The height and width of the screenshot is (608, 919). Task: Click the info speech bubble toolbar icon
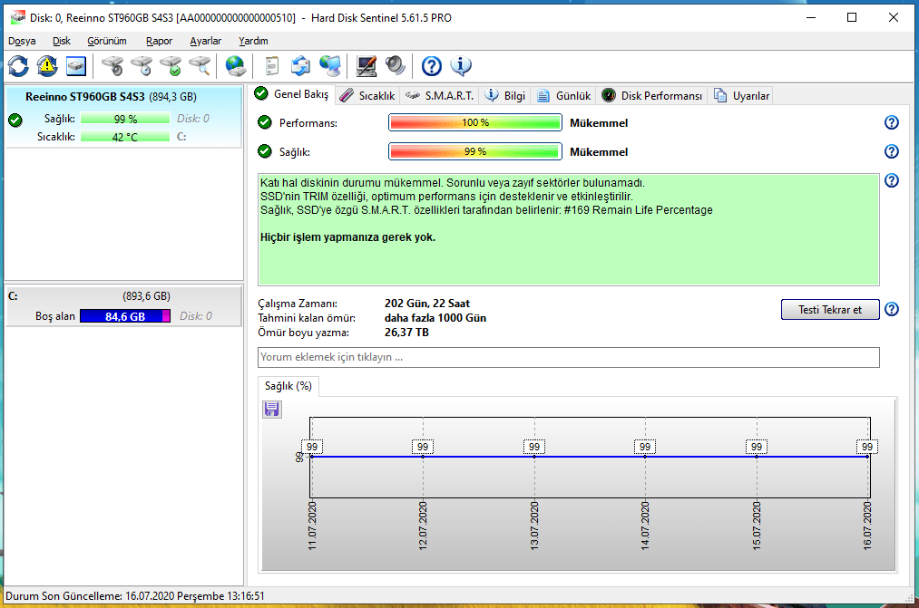pyautogui.click(x=461, y=66)
